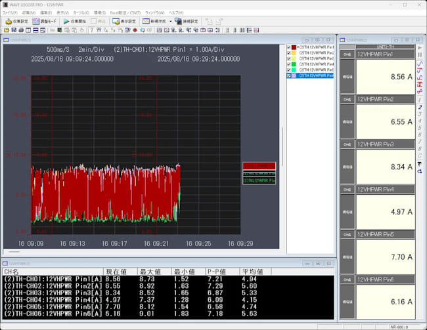Click the red record dot icon
This screenshot has width=427, height=330.
pyautogui.click(x=134, y=30)
